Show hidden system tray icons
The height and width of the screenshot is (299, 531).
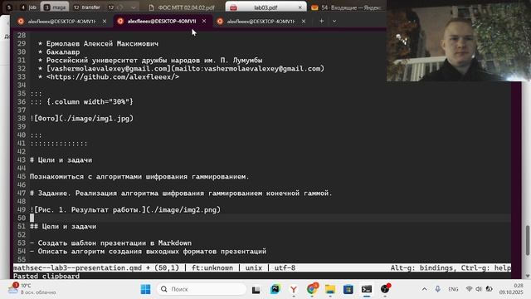click(x=424, y=289)
